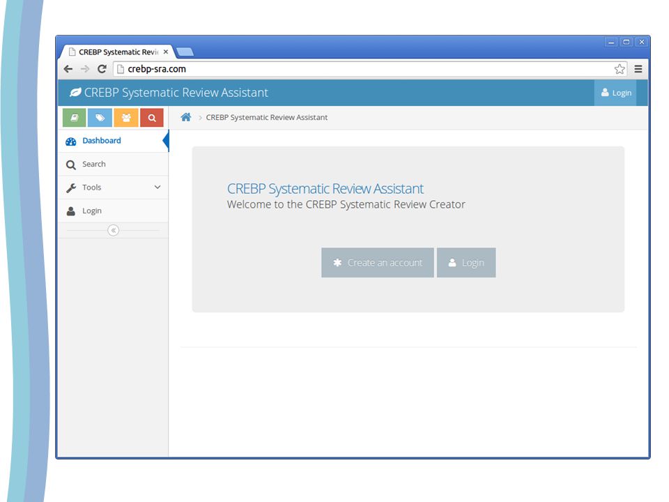Open Search in the sidebar
The width and height of the screenshot is (669, 502).
(113, 165)
